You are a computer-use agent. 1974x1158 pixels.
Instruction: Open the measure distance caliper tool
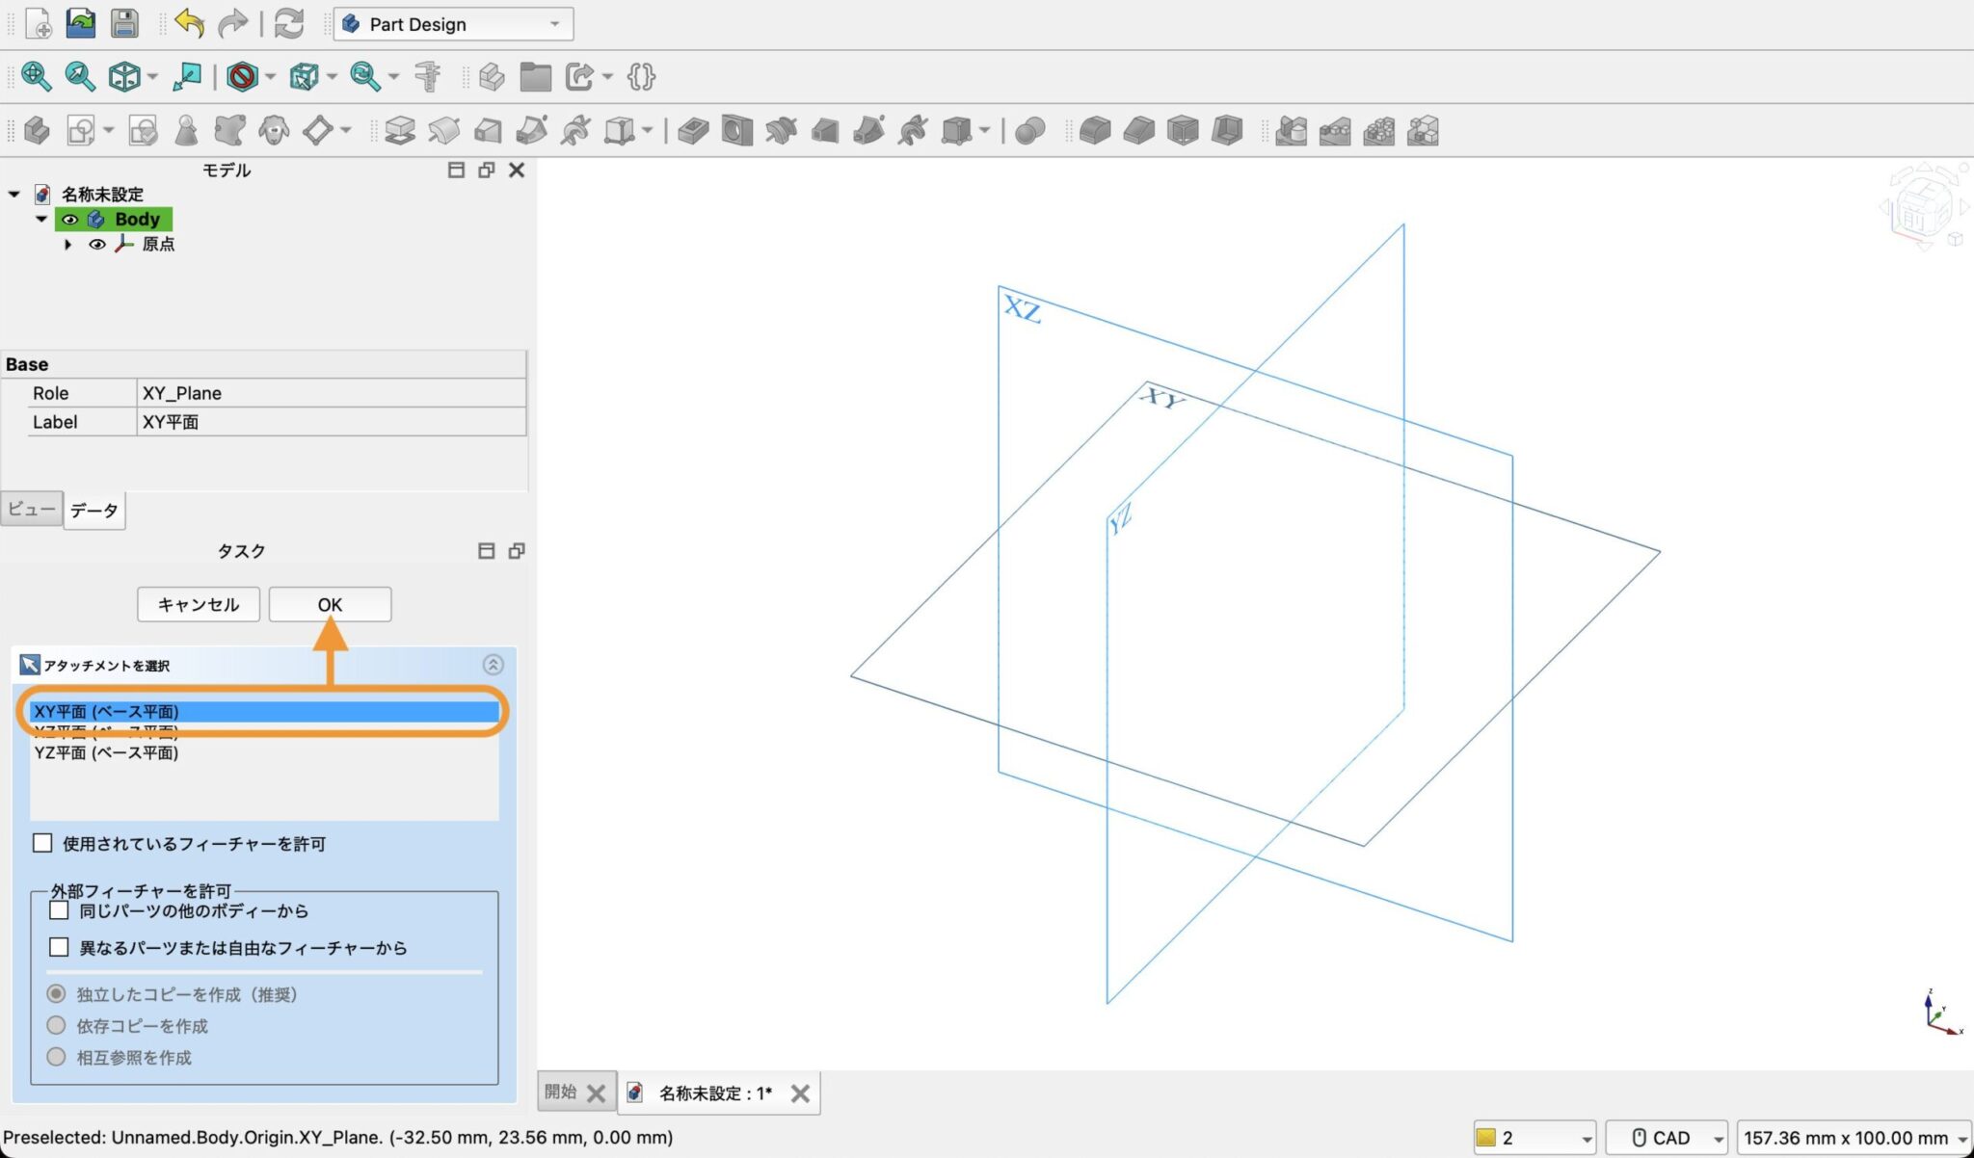pos(427,76)
